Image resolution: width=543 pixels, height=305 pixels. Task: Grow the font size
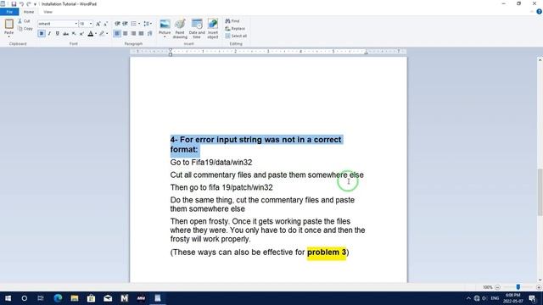click(98, 24)
